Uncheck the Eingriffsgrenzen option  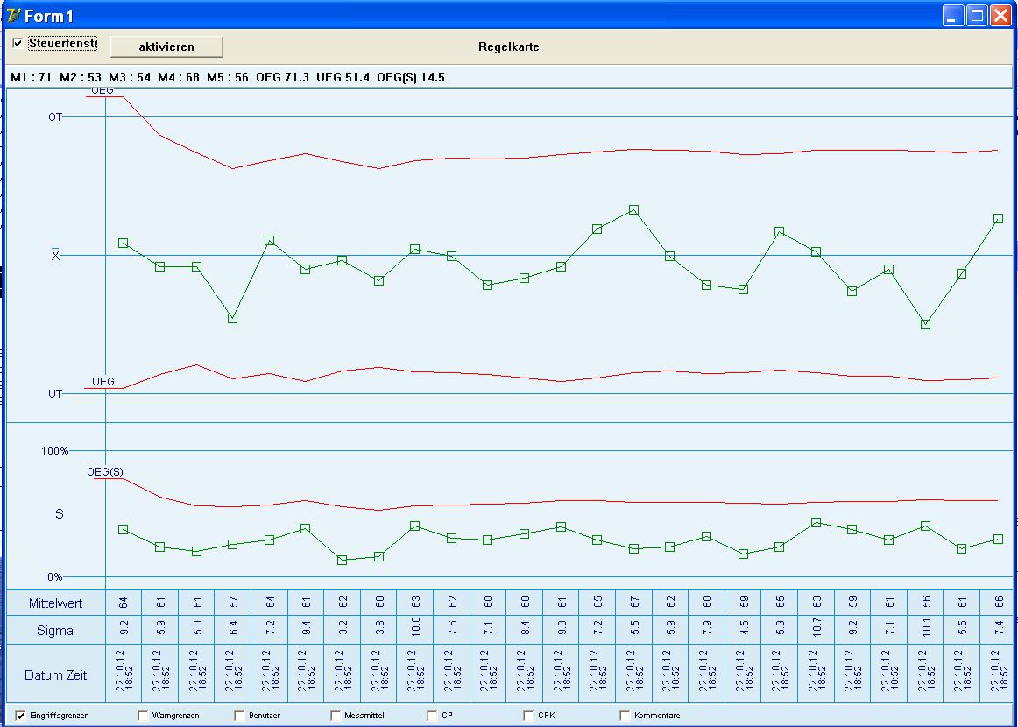coord(20,716)
